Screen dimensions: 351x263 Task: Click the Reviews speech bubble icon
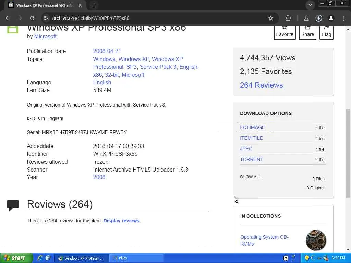click(13, 205)
